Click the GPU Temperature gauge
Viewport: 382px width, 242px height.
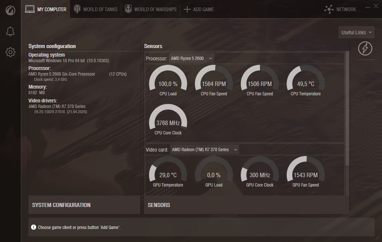(x=168, y=172)
